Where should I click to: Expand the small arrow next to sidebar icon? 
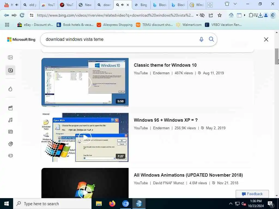pyautogui.click(x=245, y=15)
